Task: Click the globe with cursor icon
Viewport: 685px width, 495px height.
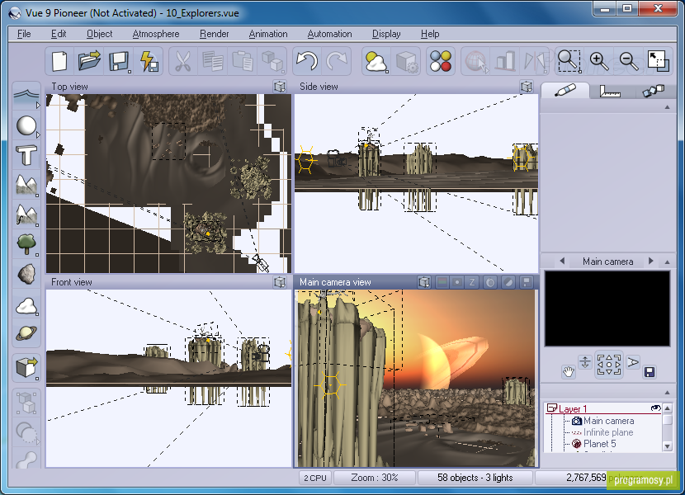Action: (475, 61)
